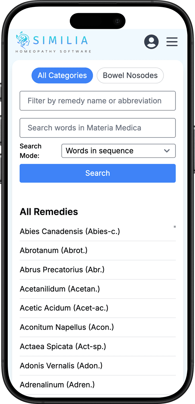Open Abrotanum remedy entry

[53, 250]
